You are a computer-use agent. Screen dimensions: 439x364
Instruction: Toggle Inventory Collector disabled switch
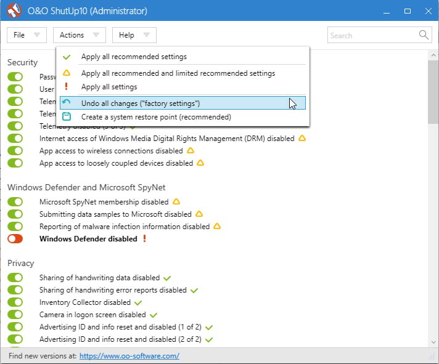(x=15, y=302)
